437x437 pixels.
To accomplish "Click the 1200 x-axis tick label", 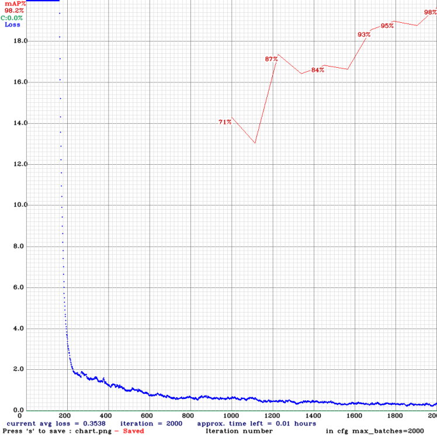I will click(x=272, y=416).
